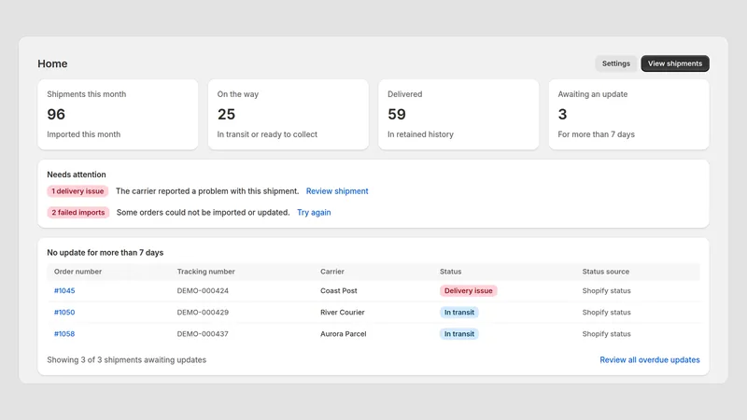
Task: Click the Status column header
Action: tap(450, 272)
